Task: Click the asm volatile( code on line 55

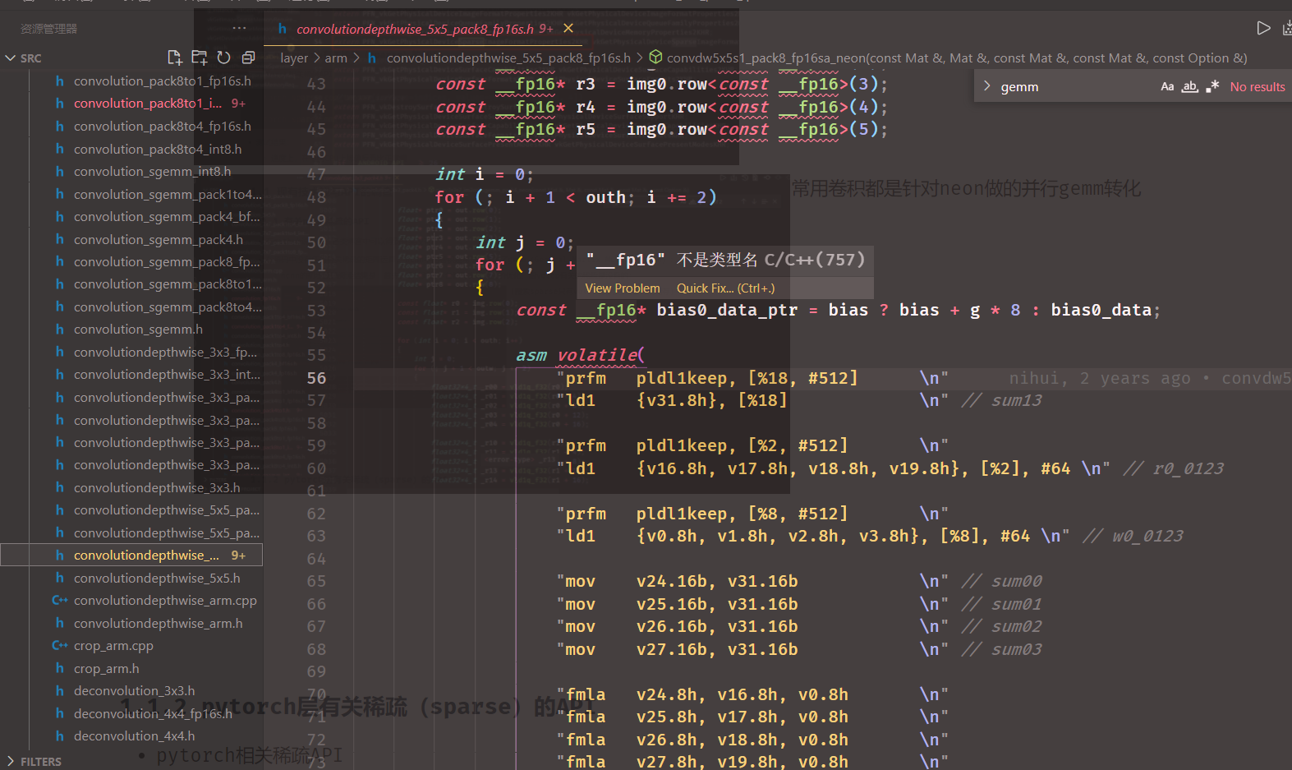Action: pos(580,355)
